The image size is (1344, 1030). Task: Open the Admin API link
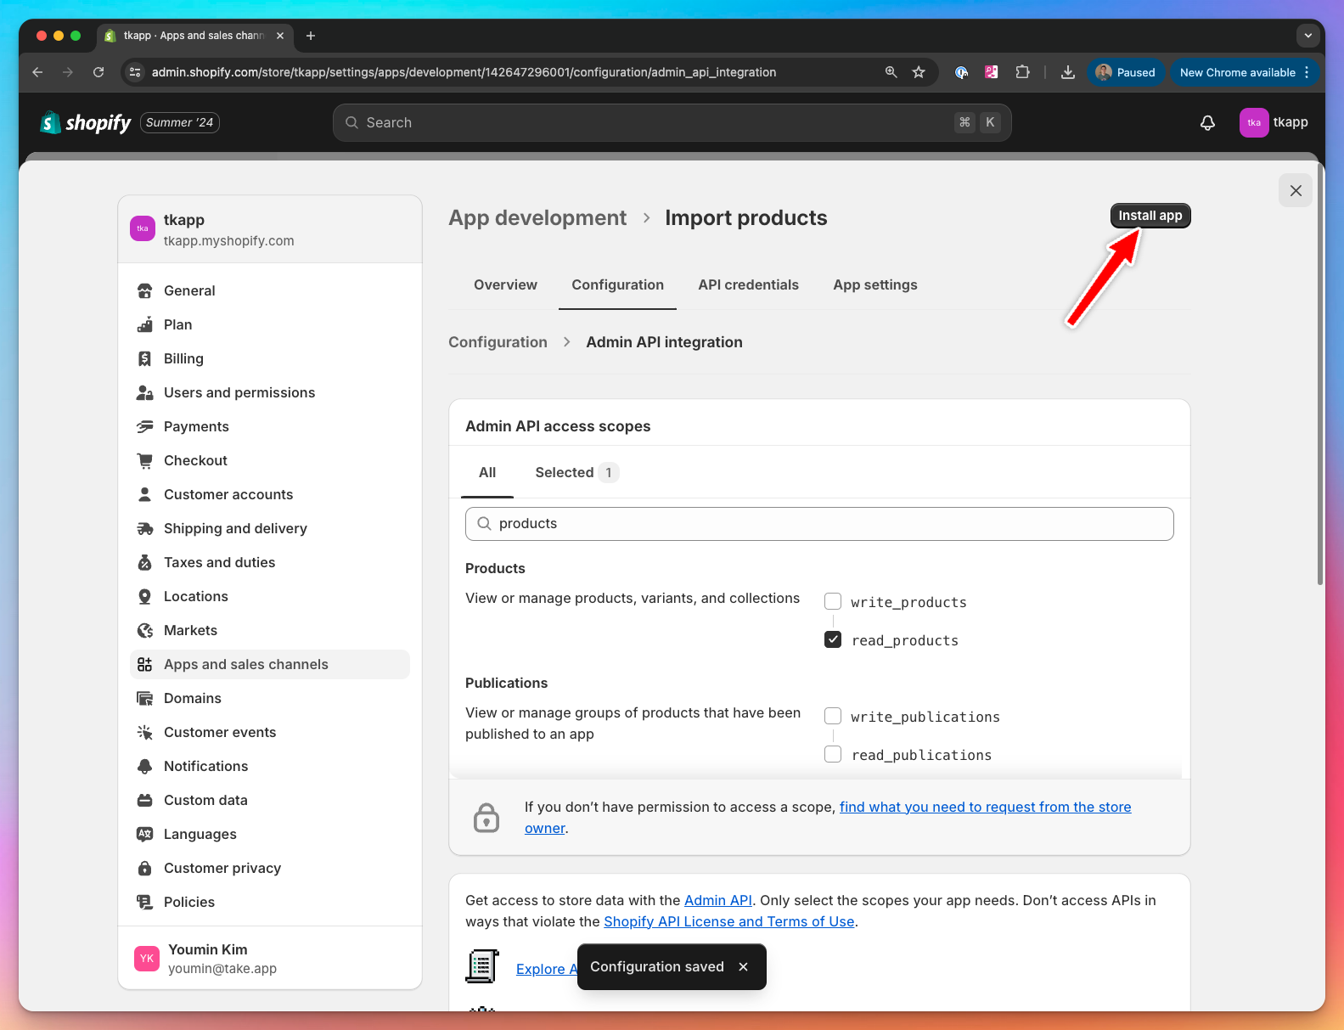pos(718,900)
